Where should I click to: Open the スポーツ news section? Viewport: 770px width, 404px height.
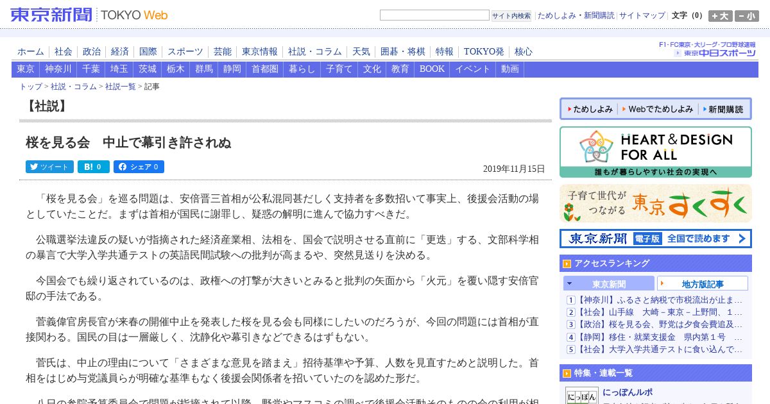(185, 52)
